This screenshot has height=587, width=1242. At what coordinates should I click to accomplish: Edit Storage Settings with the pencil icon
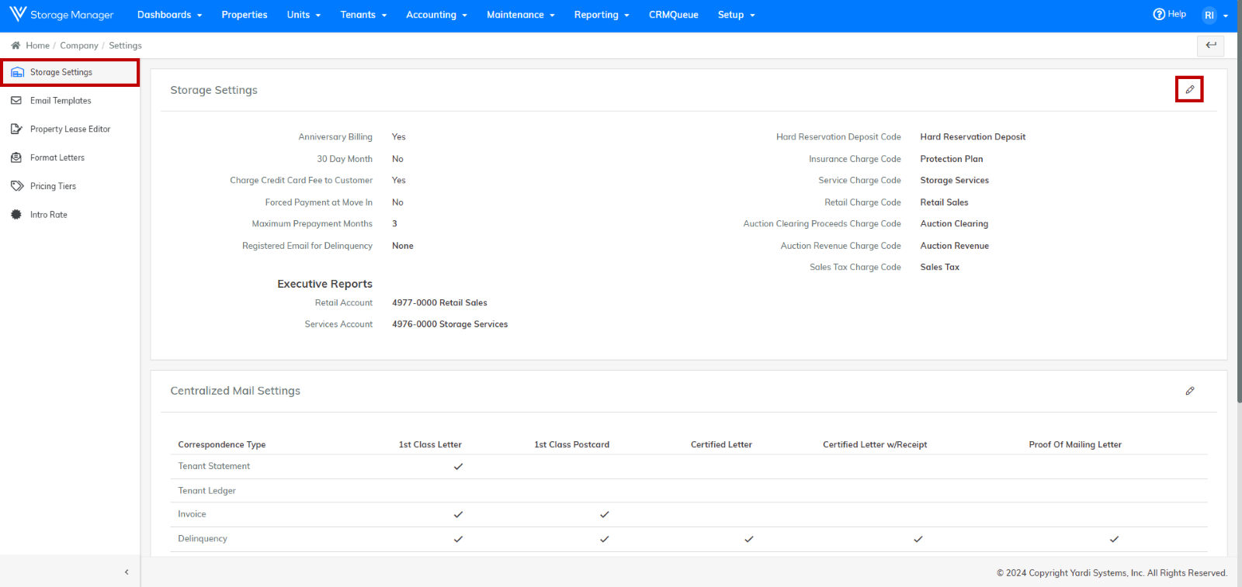click(x=1189, y=89)
